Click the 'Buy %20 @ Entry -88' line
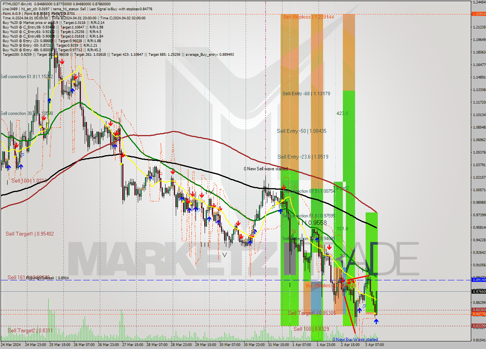The image size is (486, 349). pos(52,50)
